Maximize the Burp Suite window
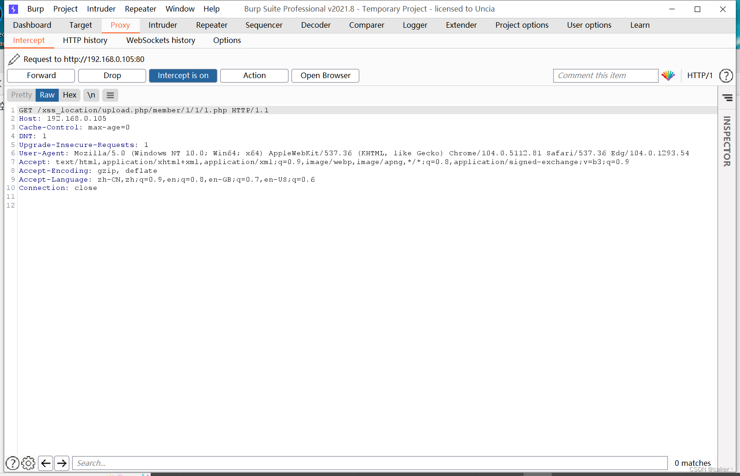 click(697, 9)
